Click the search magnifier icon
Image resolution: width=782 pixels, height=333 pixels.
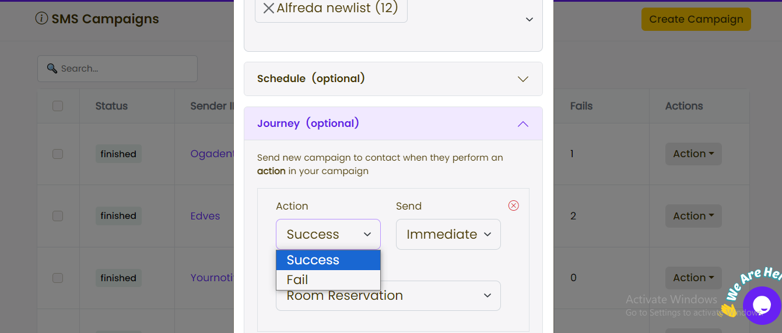tap(52, 69)
